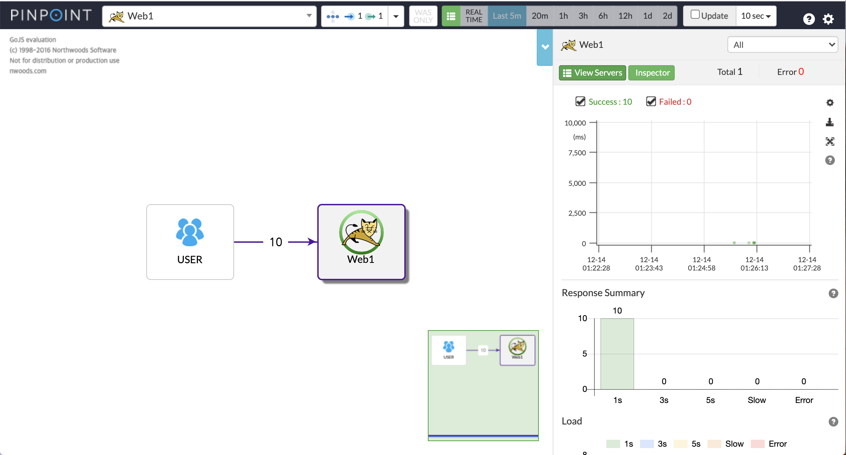The height and width of the screenshot is (455, 846).
Task: Uncheck the Failed checkbox
Action: [x=651, y=101]
